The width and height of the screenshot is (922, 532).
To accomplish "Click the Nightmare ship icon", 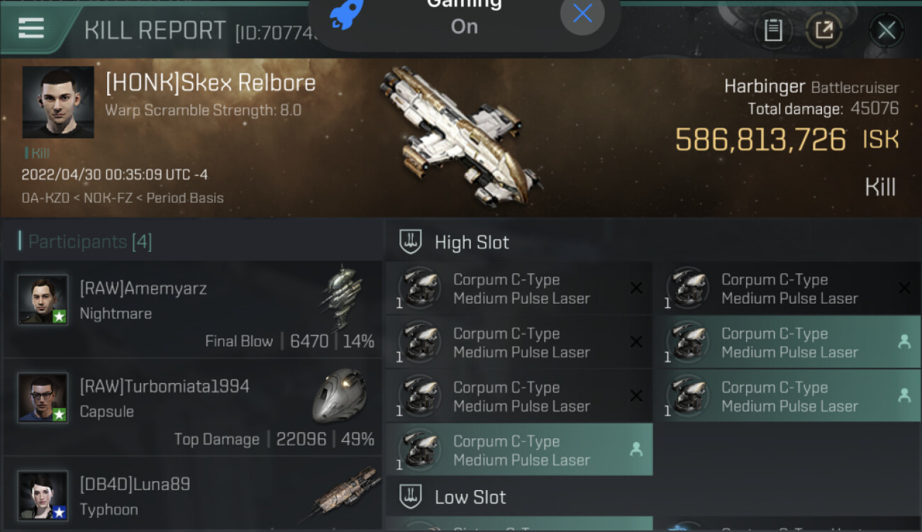I will 341,298.
